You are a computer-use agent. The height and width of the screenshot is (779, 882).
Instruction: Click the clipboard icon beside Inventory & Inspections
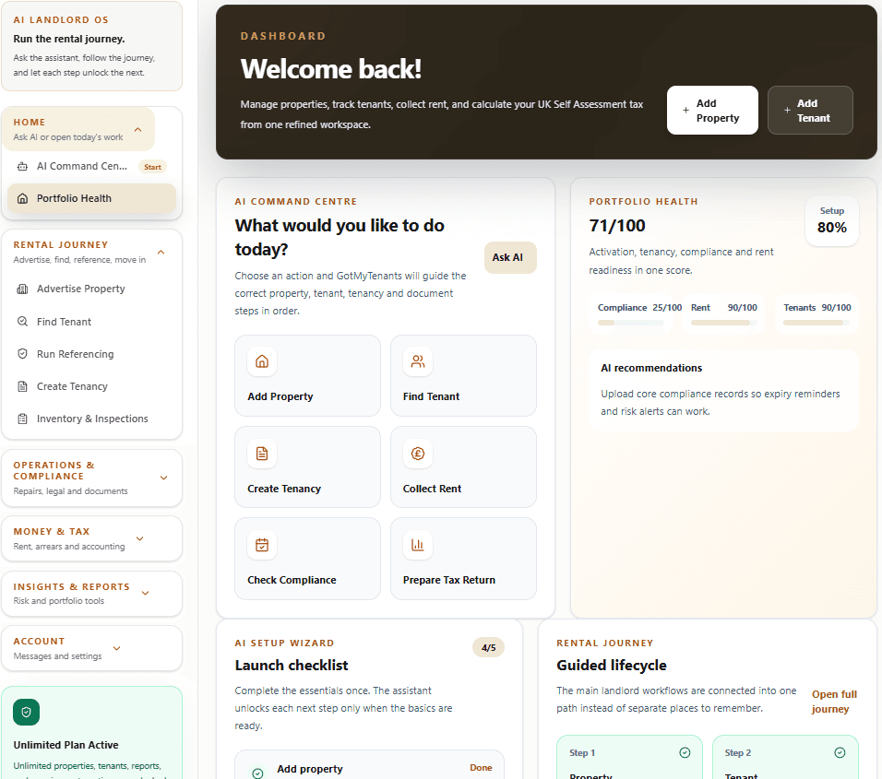(x=22, y=419)
